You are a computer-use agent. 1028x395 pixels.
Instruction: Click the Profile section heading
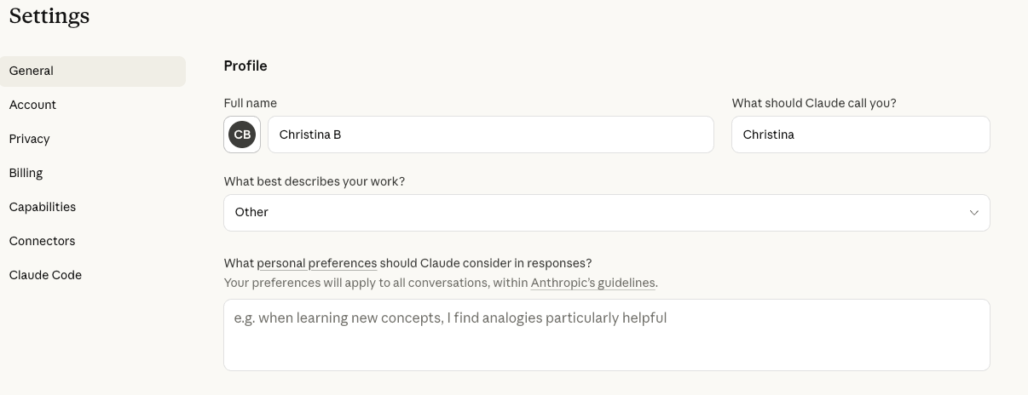click(x=245, y=66)
